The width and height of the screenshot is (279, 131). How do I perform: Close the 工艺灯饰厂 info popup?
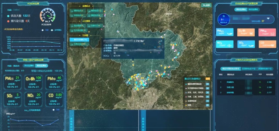pyautogui.click(x=161, y=41)
